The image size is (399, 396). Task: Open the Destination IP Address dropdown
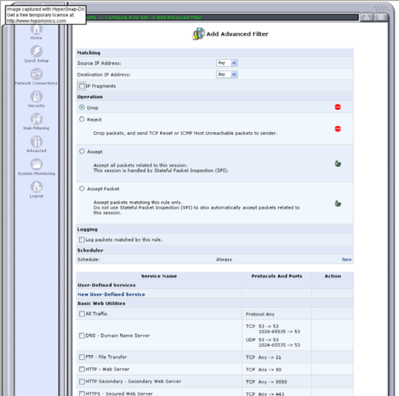227,74
